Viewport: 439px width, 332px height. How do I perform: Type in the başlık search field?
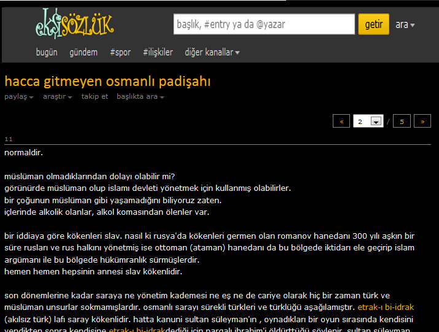pos(264,25)
